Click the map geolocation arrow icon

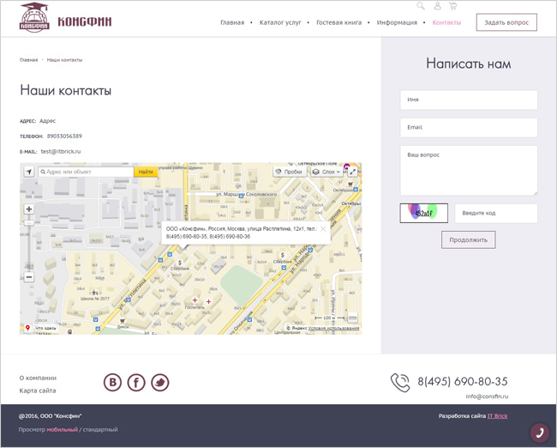29,172
